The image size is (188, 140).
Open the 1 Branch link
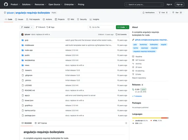pos(40,27)
